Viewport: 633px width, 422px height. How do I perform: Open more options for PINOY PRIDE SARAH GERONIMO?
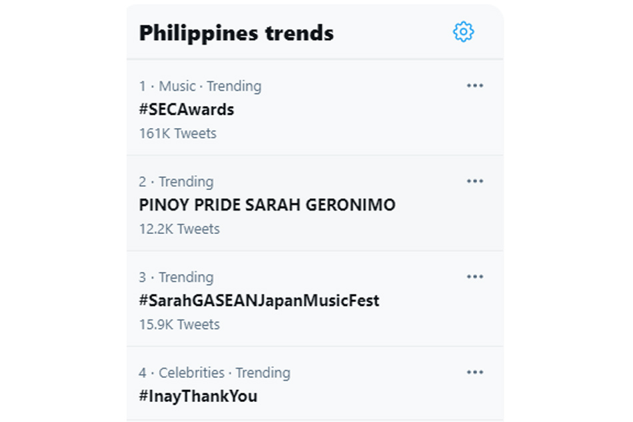pyautogui.click(x=474, y=181)
